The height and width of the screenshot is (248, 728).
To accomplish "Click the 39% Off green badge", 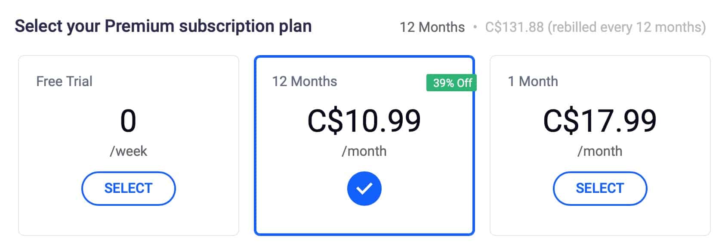I will tap(451, 83).
